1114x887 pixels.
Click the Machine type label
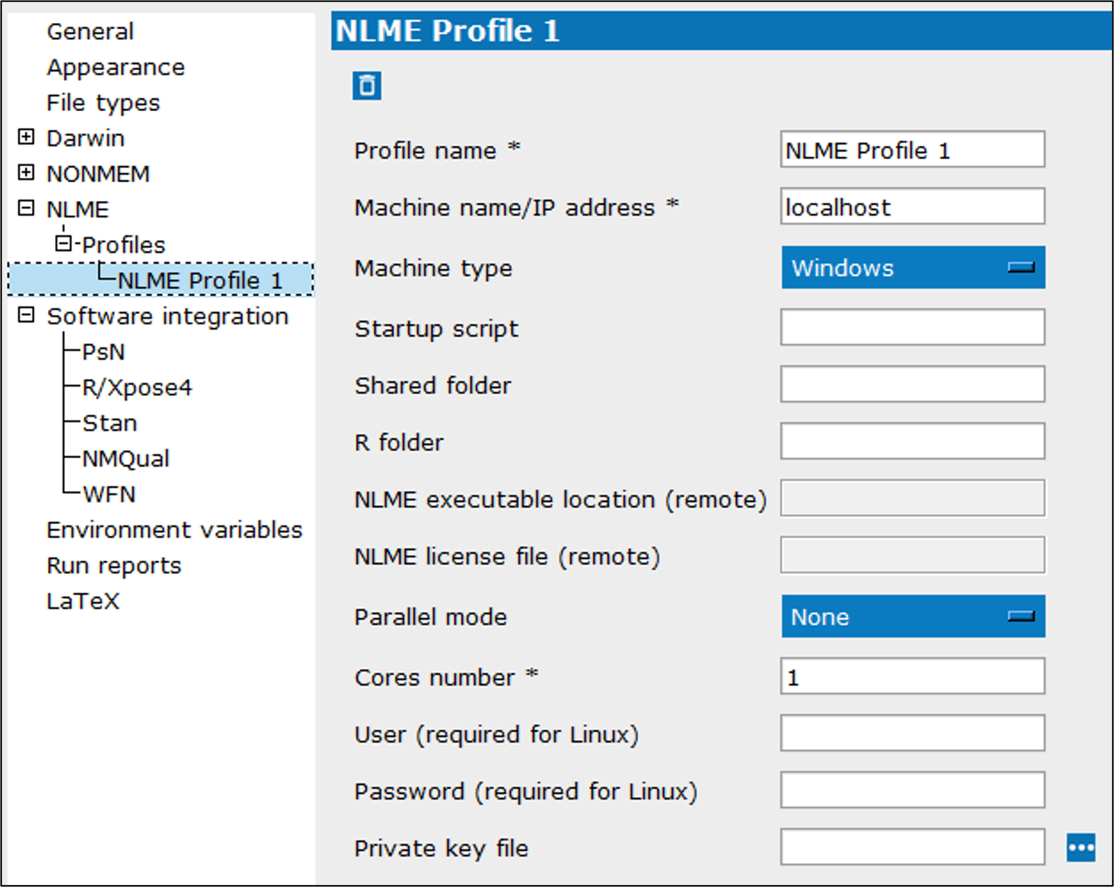433,269
